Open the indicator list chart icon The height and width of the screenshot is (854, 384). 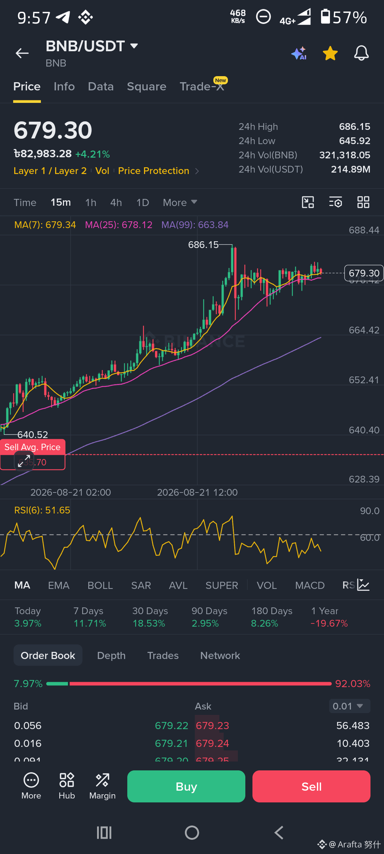363,585
